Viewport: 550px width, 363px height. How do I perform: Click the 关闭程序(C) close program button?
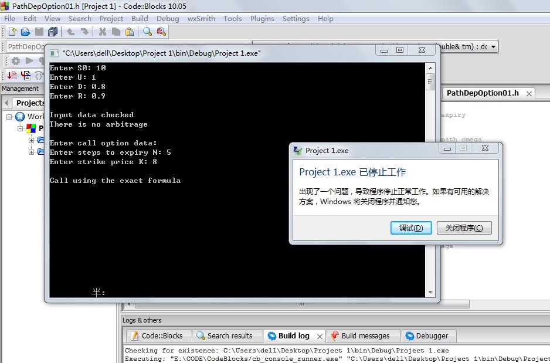(464, 228)
